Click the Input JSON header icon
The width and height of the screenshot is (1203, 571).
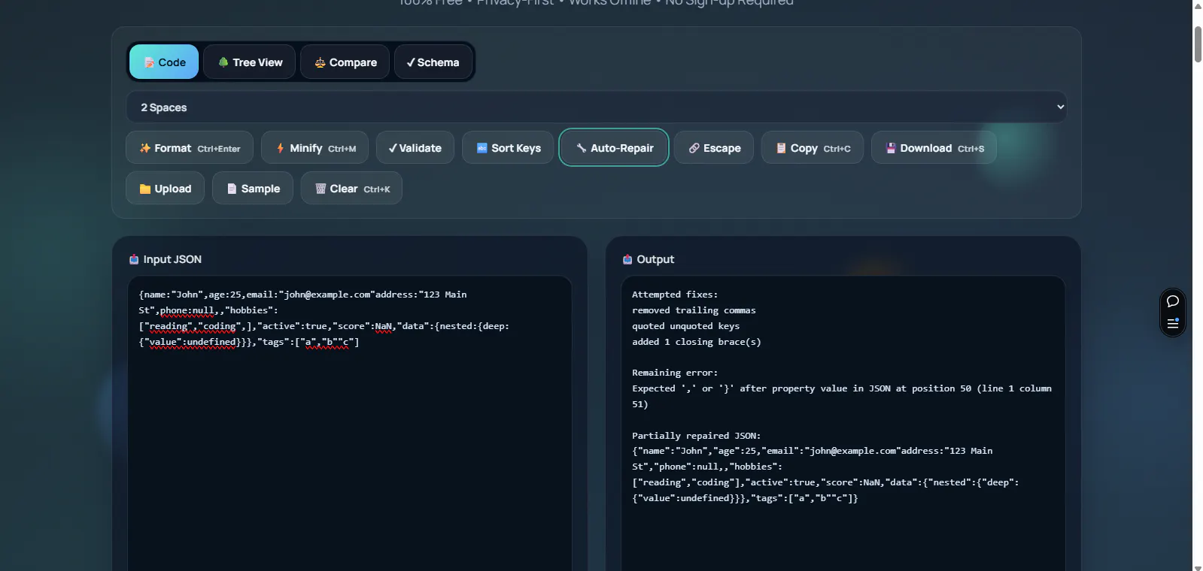[134, 259]
